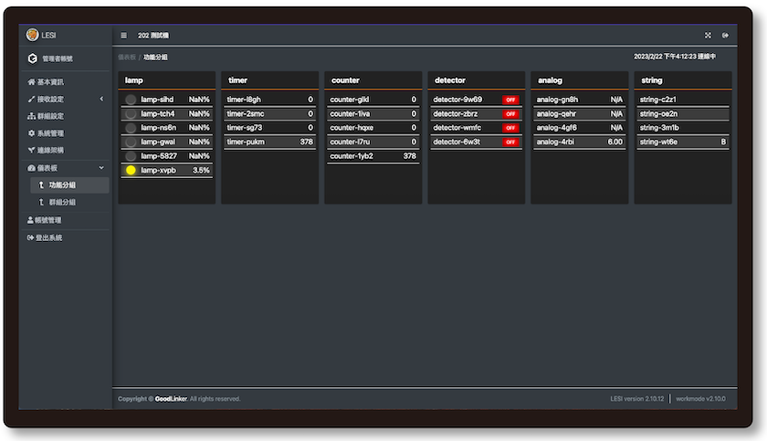Click the hamburger menu icon in the top bar

[124, 36]
